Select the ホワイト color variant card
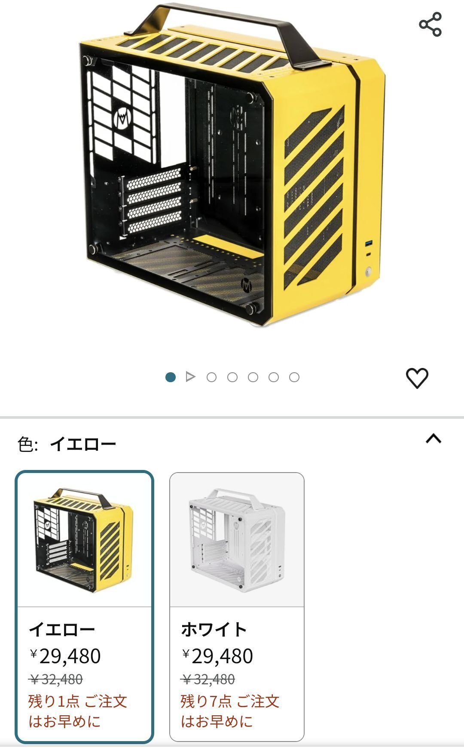464x748 pixels. 237,607
